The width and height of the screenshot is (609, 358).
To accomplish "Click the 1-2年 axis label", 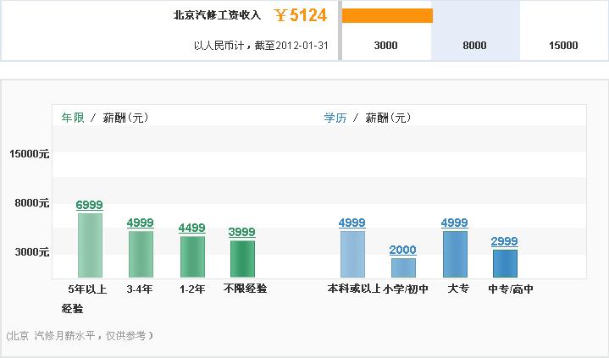I will click(192, 289).
